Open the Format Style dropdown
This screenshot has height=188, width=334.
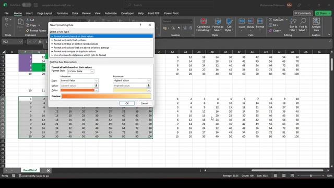81,71
